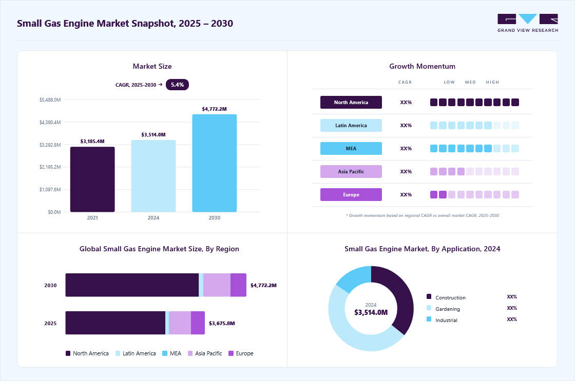
Task: Click the LOW column header
Action: (449, 82)
